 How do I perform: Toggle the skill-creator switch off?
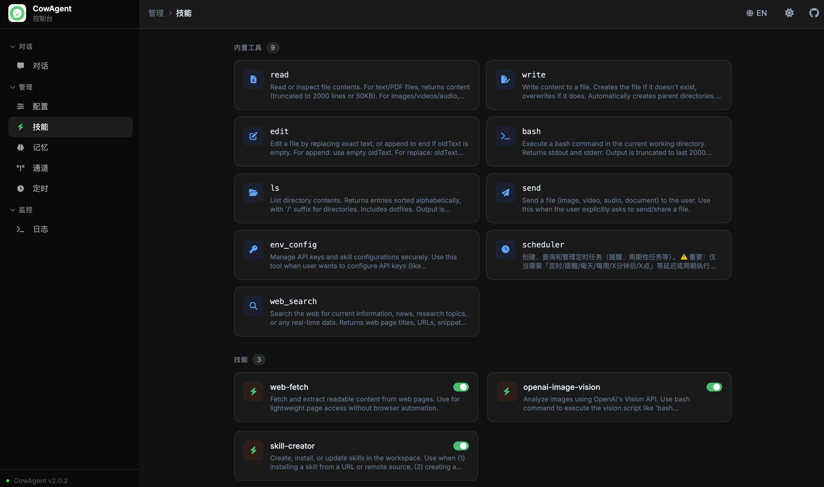[x=461, y=446]
